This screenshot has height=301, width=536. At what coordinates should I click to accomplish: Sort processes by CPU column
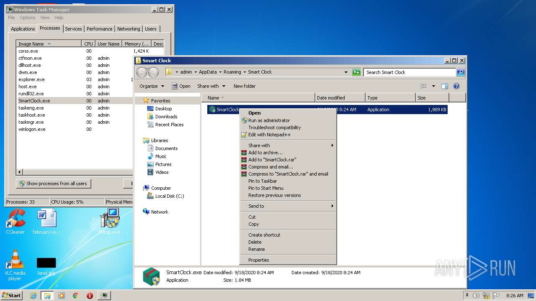(88, 44)
